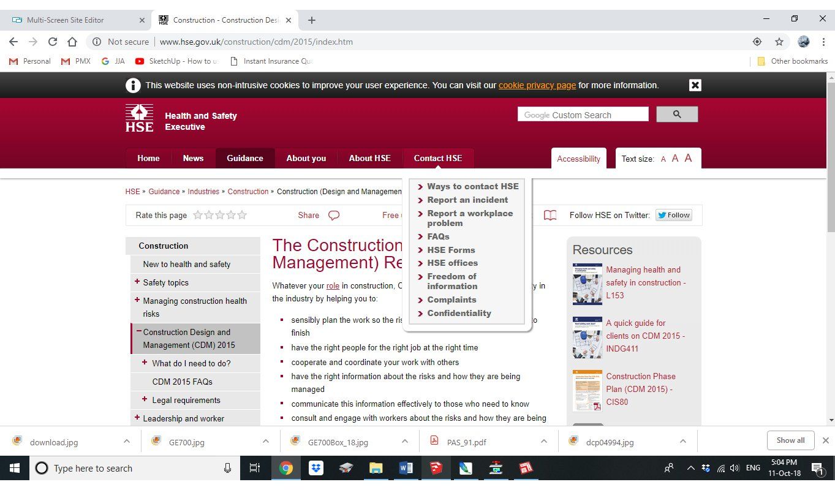Click the Accessibility link
This screenshot has width=835, height=490.
[578, 159]
